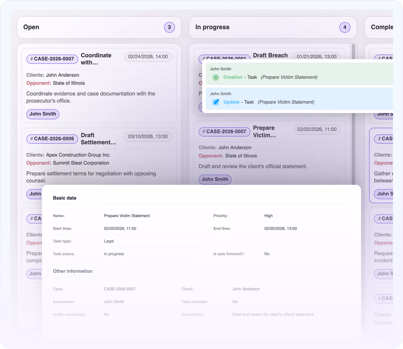Click the 02/24/2026, 14:00 date badge
Screen dimensions: 403x349
tap(148, 57)
